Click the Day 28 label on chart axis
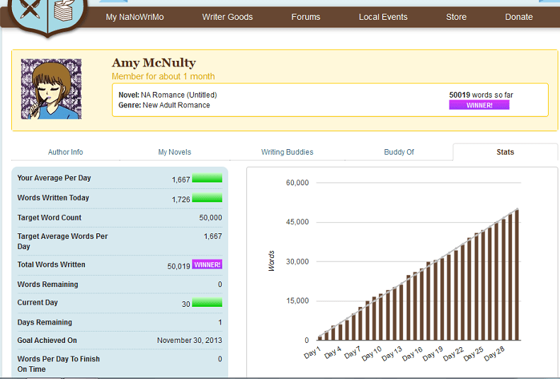Screen dimensions: 560x379 [495, 354]
